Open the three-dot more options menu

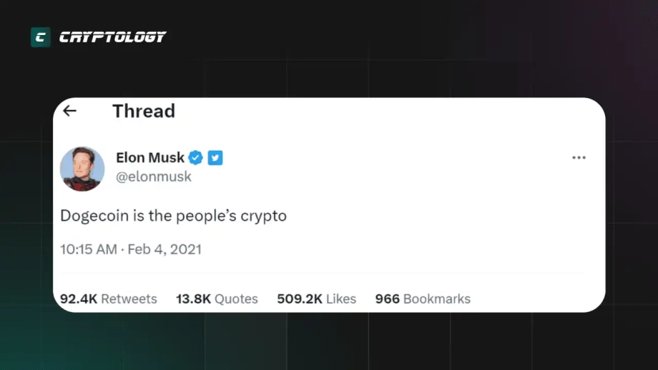pos(578,158)
